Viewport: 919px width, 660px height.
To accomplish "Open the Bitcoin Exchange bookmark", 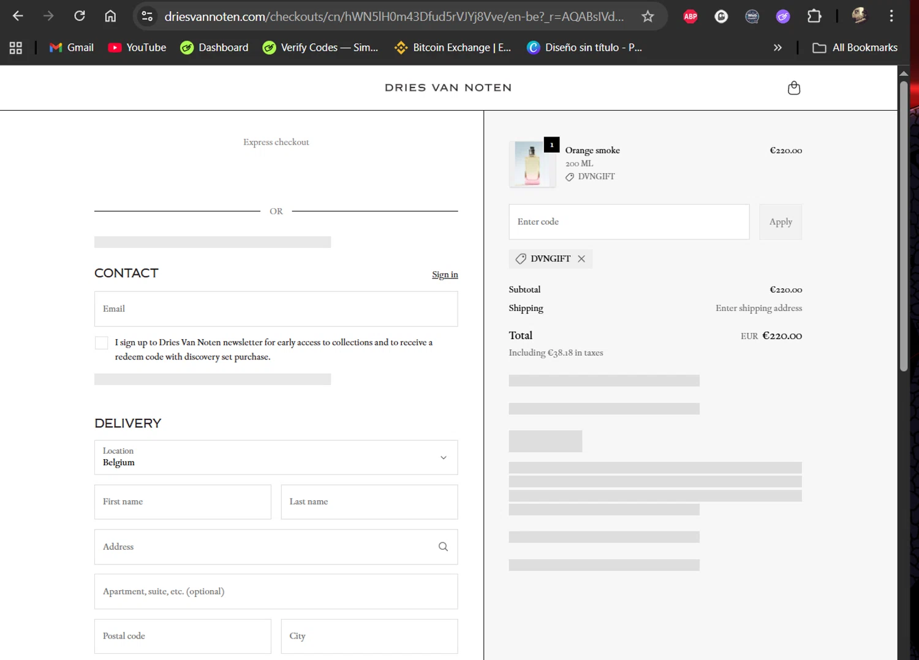I will [x=453, y=48].
